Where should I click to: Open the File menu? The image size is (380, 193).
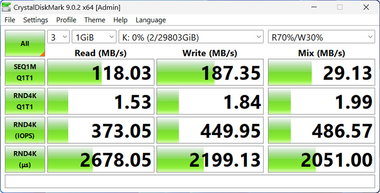(x=10, y=20)
